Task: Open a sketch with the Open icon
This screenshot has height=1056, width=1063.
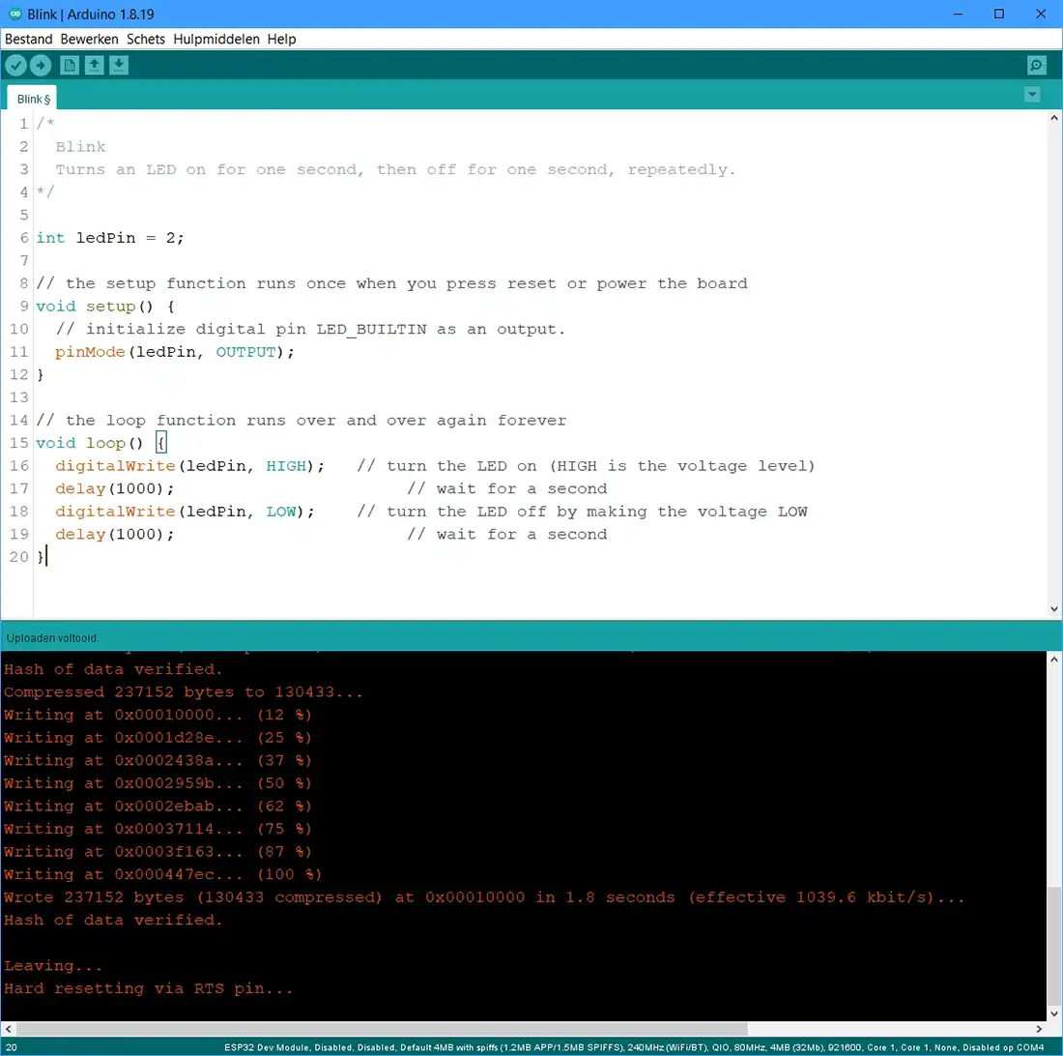Action: point(94,65)
